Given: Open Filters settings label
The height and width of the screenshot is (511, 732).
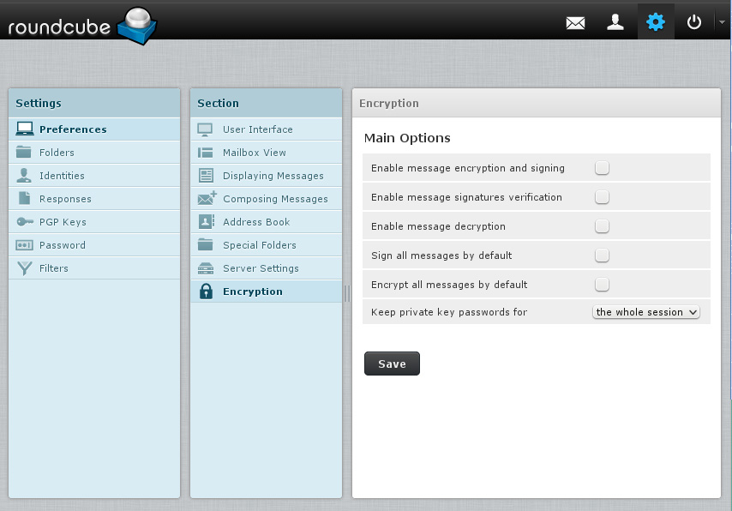Looking at the screenshot, I should point(54,268).
